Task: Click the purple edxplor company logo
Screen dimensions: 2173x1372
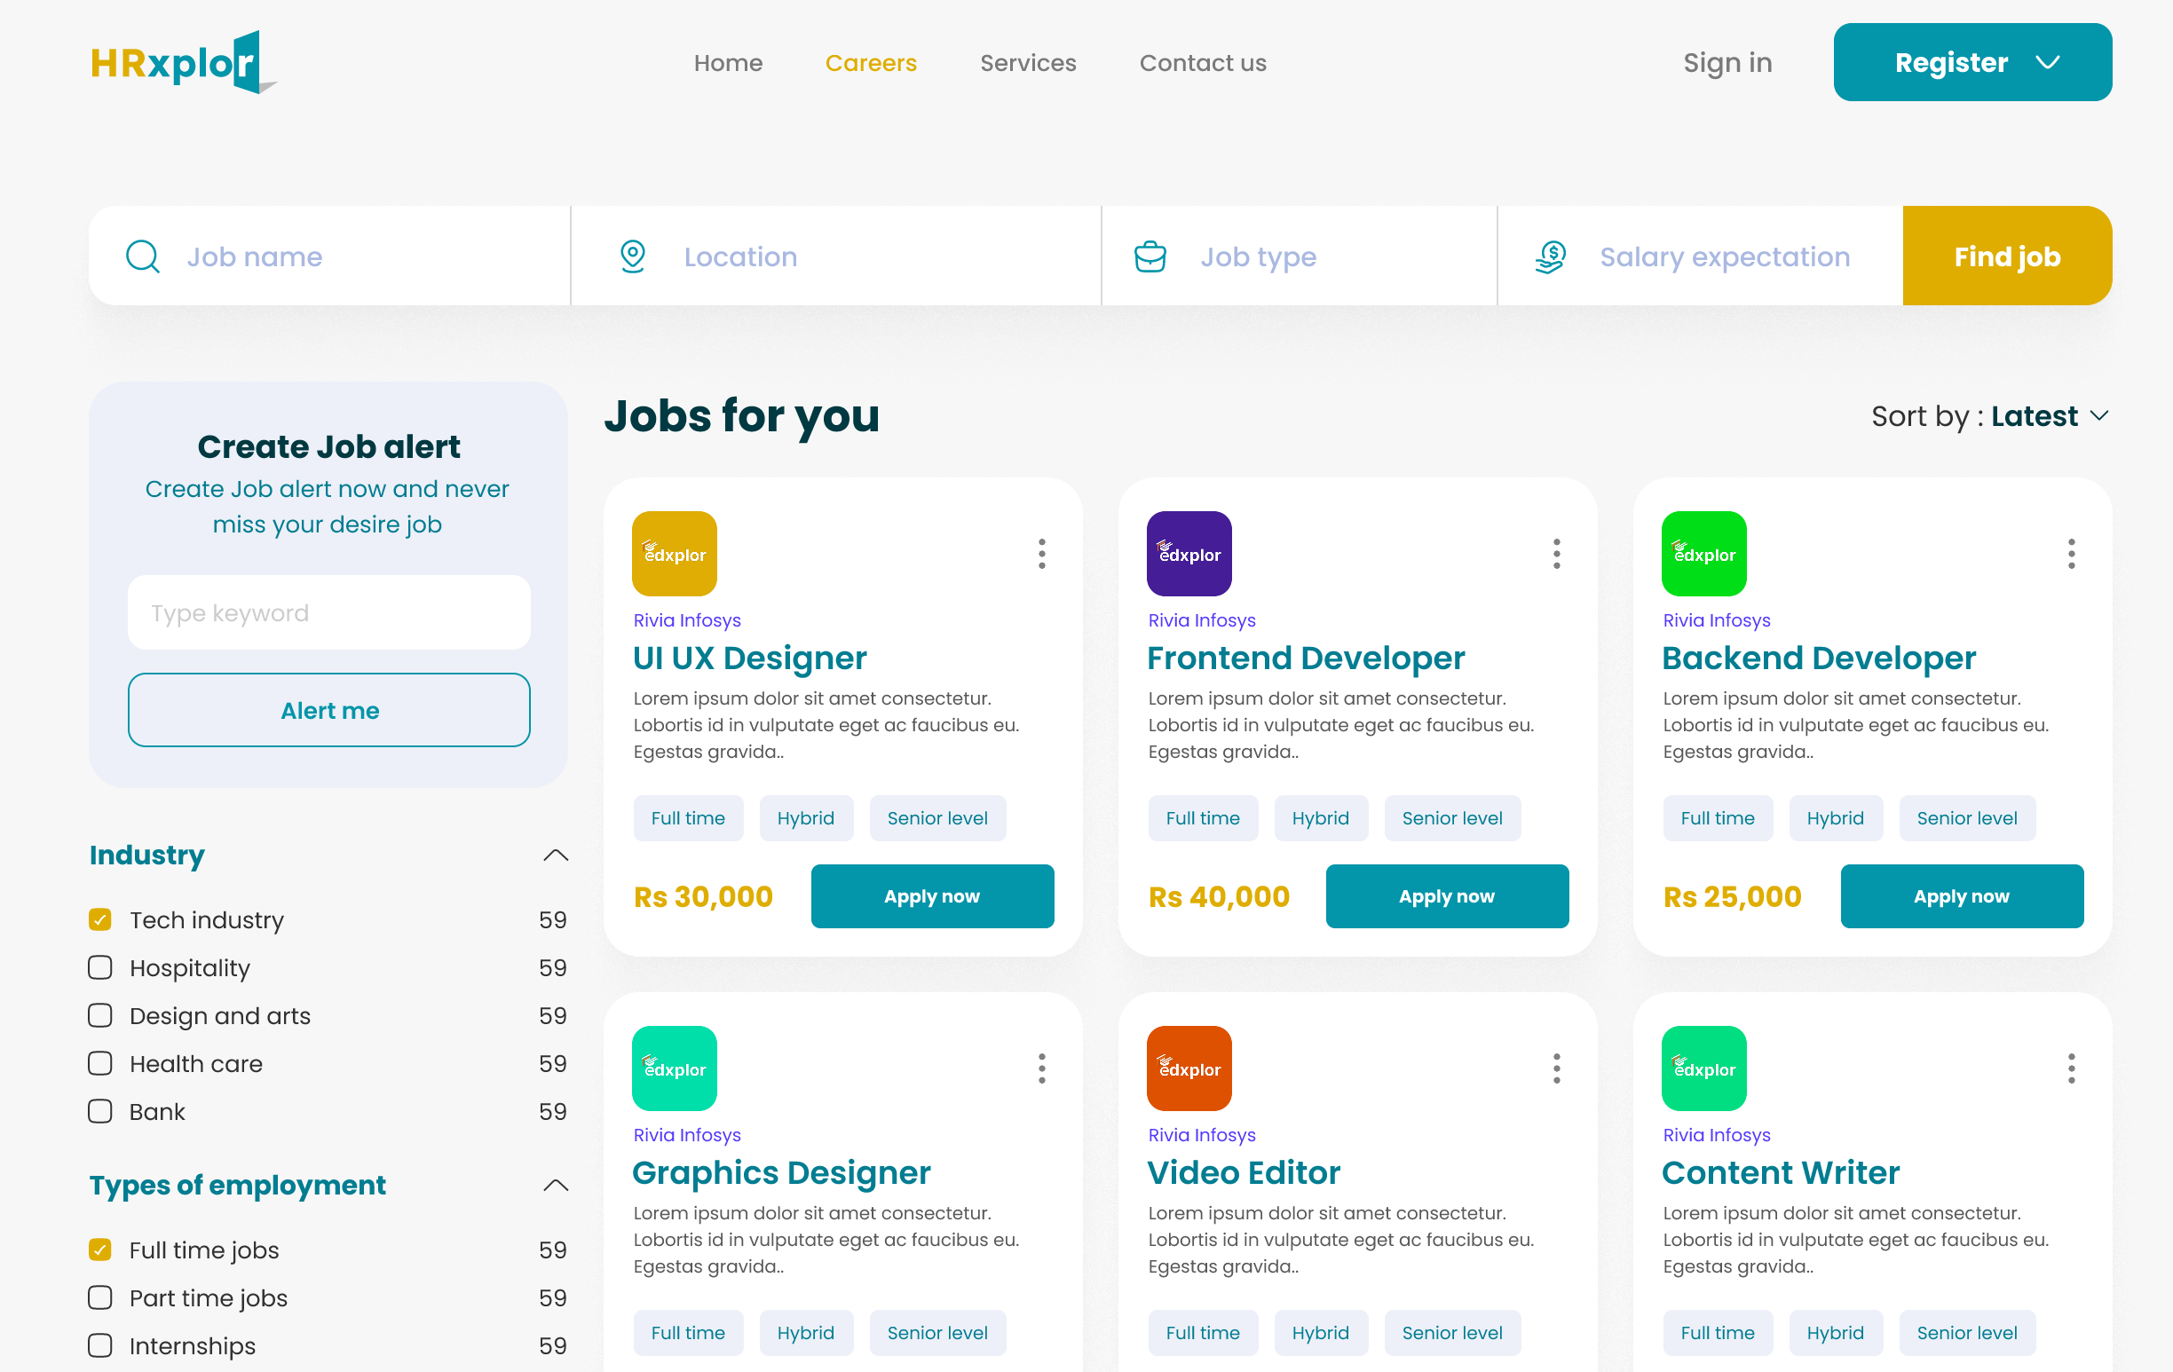Action: pyautogui.click(x=1189, y=553)
